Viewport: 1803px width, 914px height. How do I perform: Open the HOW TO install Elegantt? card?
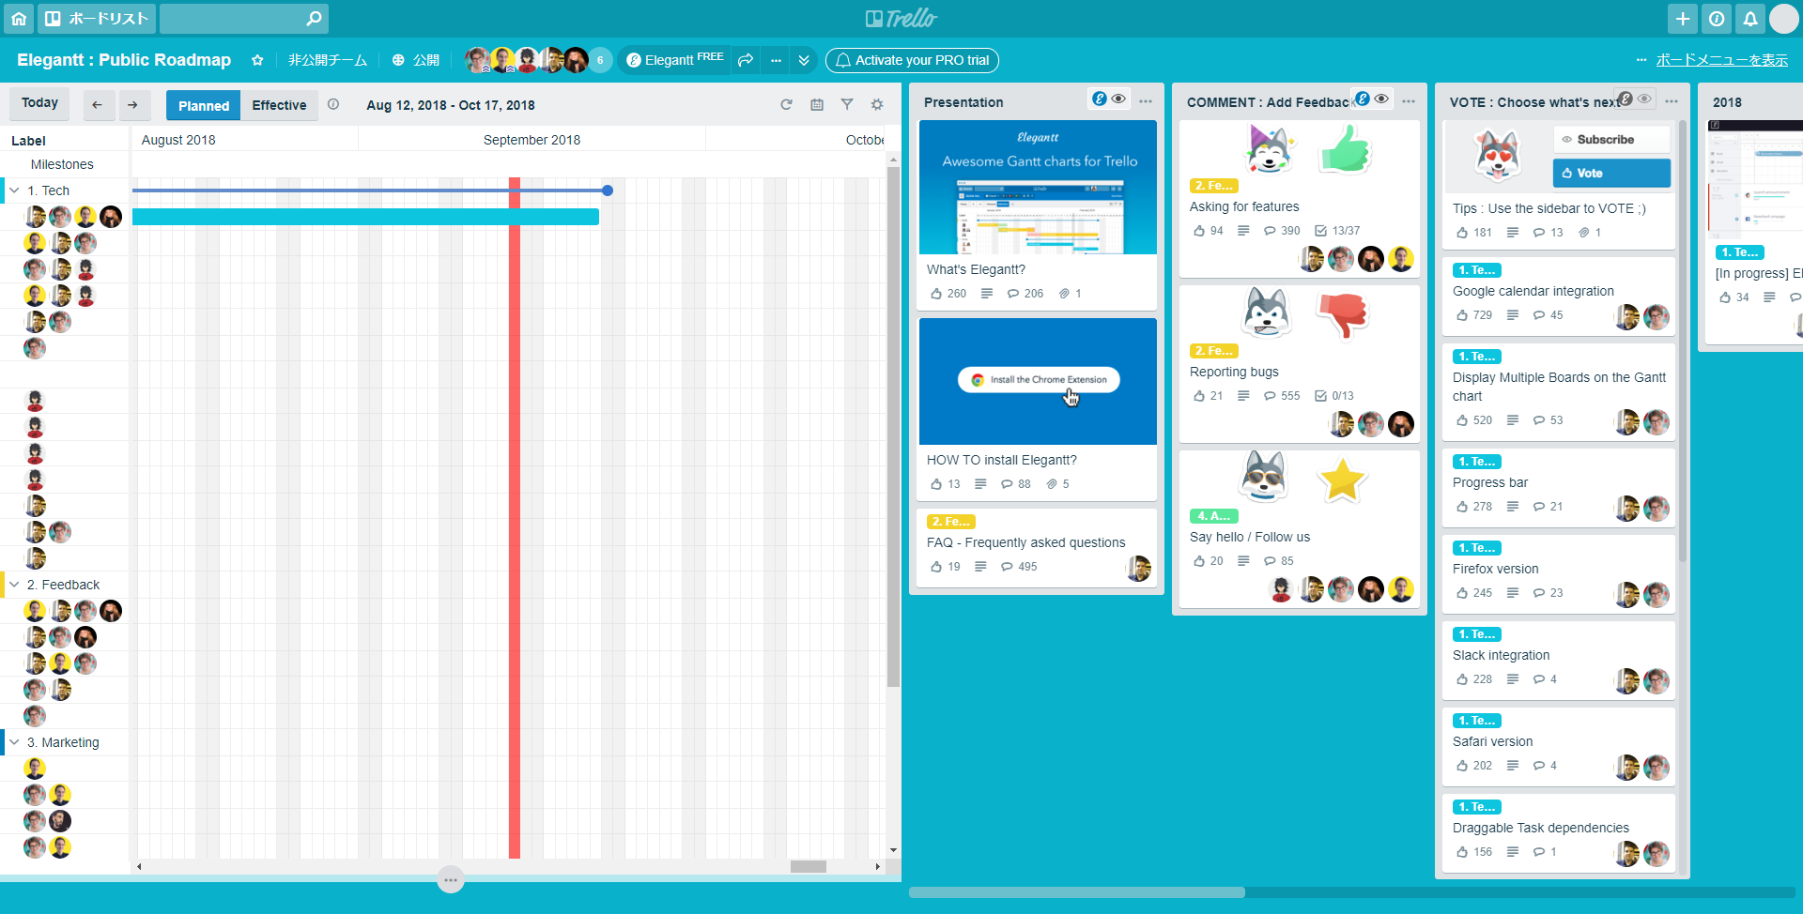click(x=1038, y=409)
